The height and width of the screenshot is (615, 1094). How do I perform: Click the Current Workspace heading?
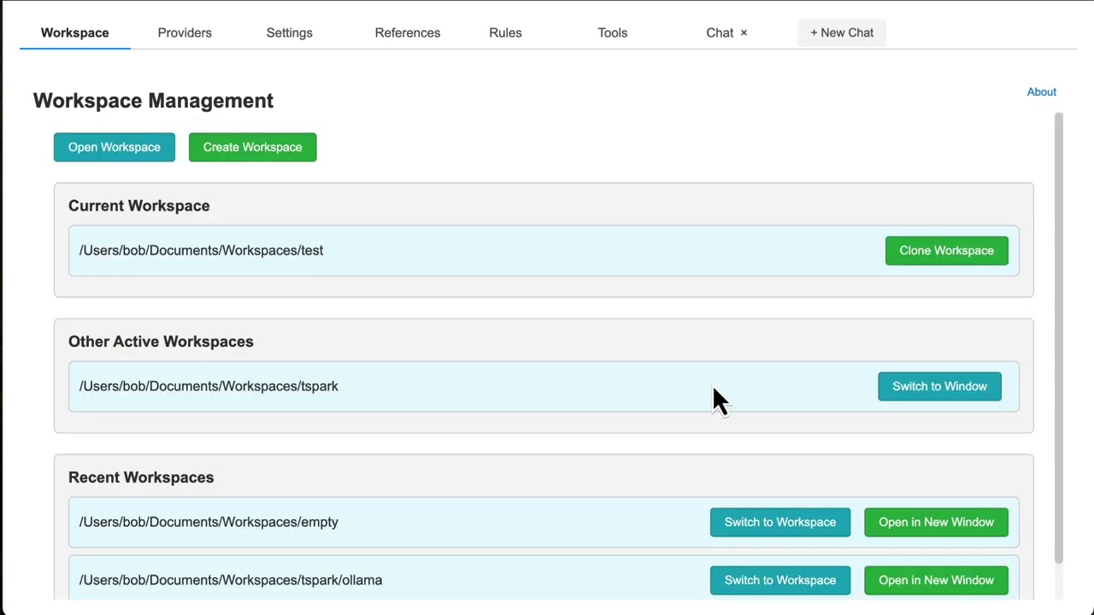pos(138,206)
